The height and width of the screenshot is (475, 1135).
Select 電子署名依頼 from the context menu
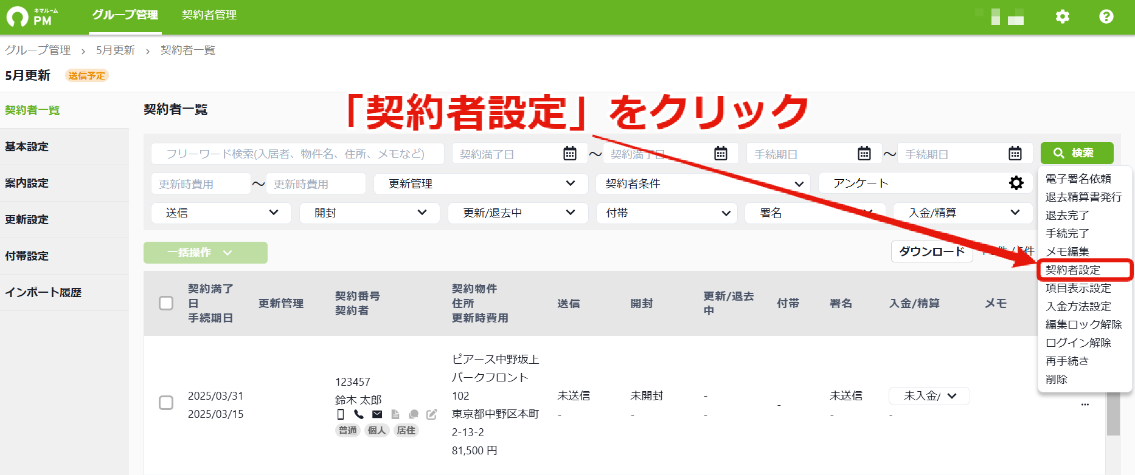pos(1078,179)
